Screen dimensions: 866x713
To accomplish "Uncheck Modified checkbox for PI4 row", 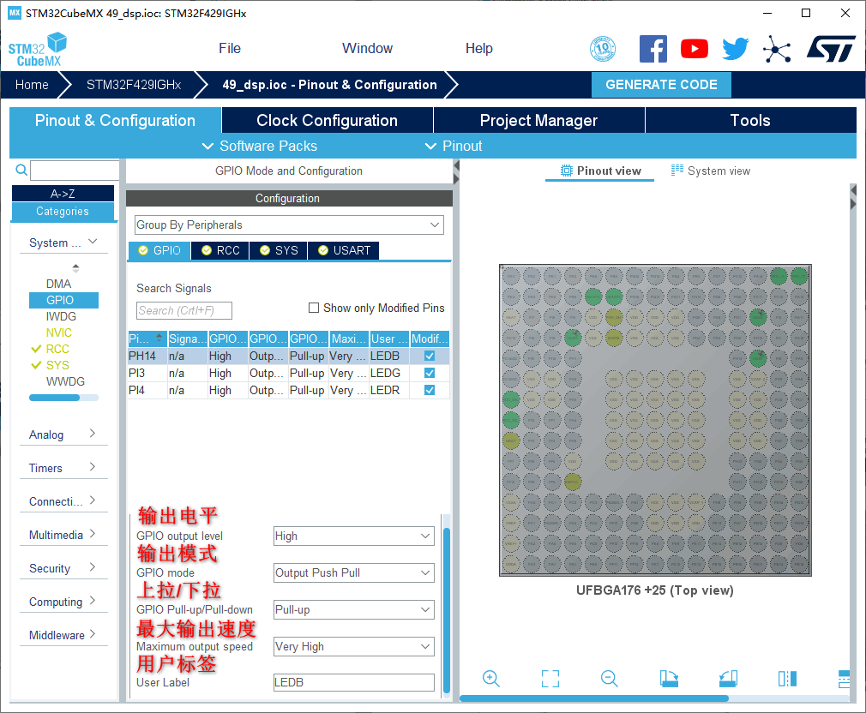I will (x=430, y=390).
